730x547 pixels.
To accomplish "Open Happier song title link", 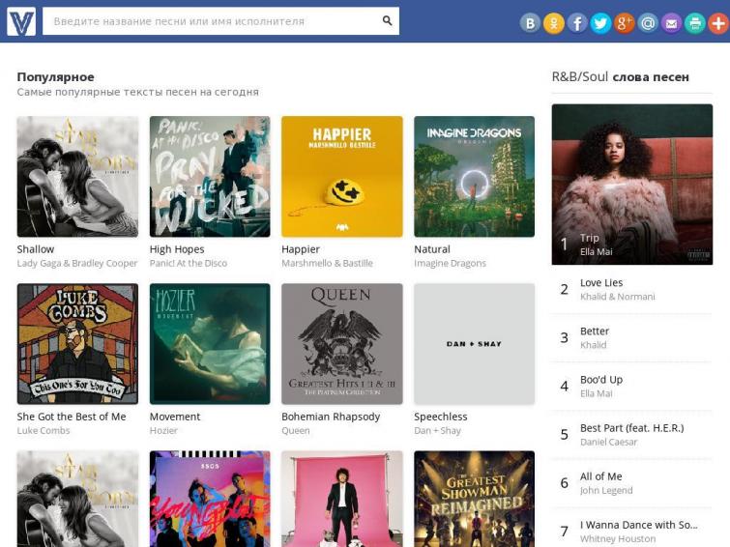I will click(x=301, y=249).
